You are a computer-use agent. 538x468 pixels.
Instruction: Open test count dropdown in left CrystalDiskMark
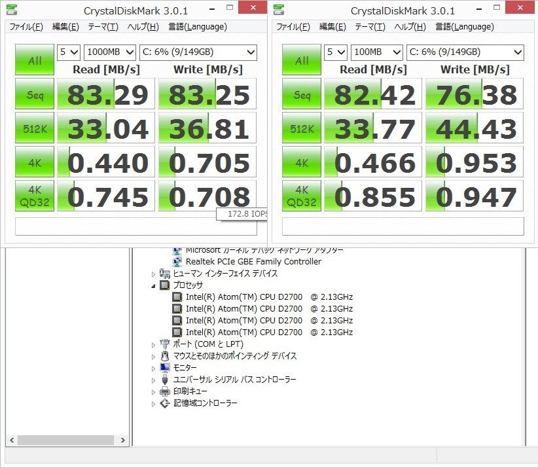tap(69, 52)
